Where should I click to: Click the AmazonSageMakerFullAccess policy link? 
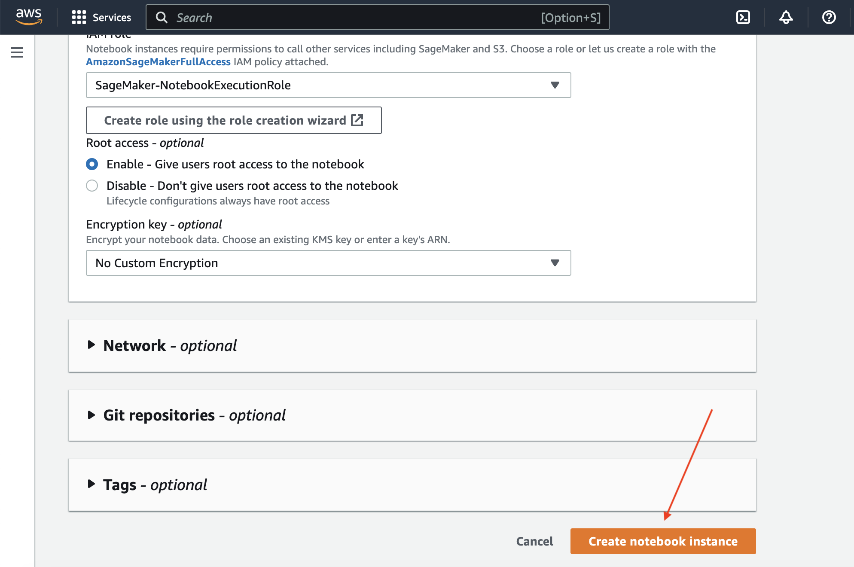pyautogui.click(x=158, y=62)
